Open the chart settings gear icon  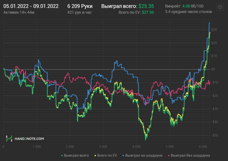tap(220, 7)
